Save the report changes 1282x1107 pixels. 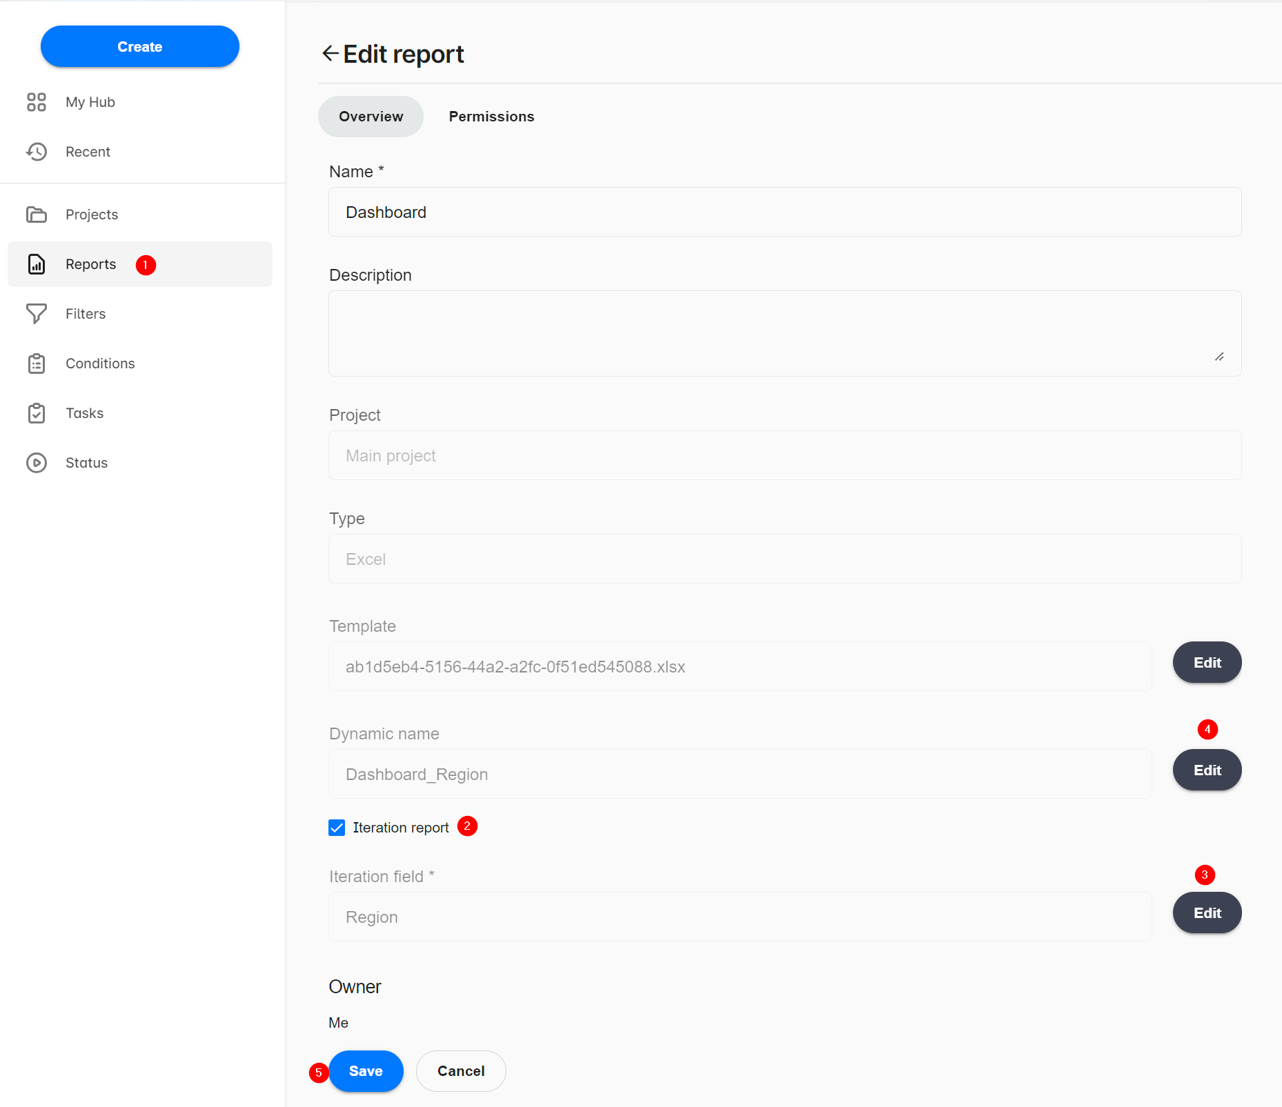point(366,1070)
